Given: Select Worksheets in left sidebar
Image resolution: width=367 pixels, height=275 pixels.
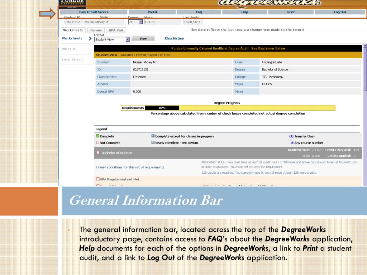Looking at the screenshot, I should click(72, 38).
